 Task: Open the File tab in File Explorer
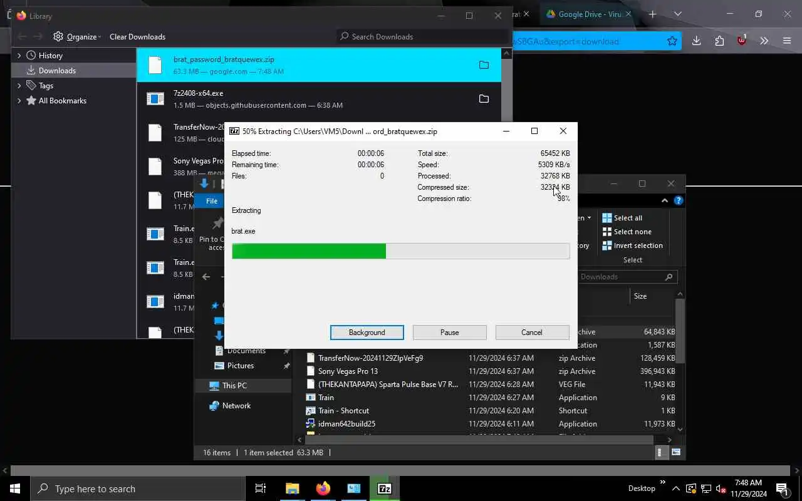pyautogui.click(x=212, y=201)
